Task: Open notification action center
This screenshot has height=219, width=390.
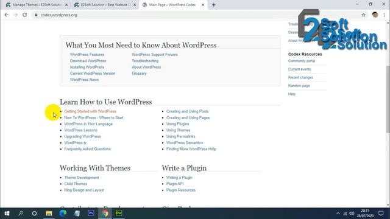Action: (381, 214)
